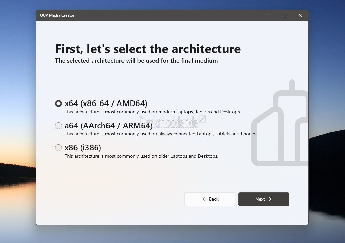Click the left chevron icon on Back
345x243 pixels.
pos(204,199)
